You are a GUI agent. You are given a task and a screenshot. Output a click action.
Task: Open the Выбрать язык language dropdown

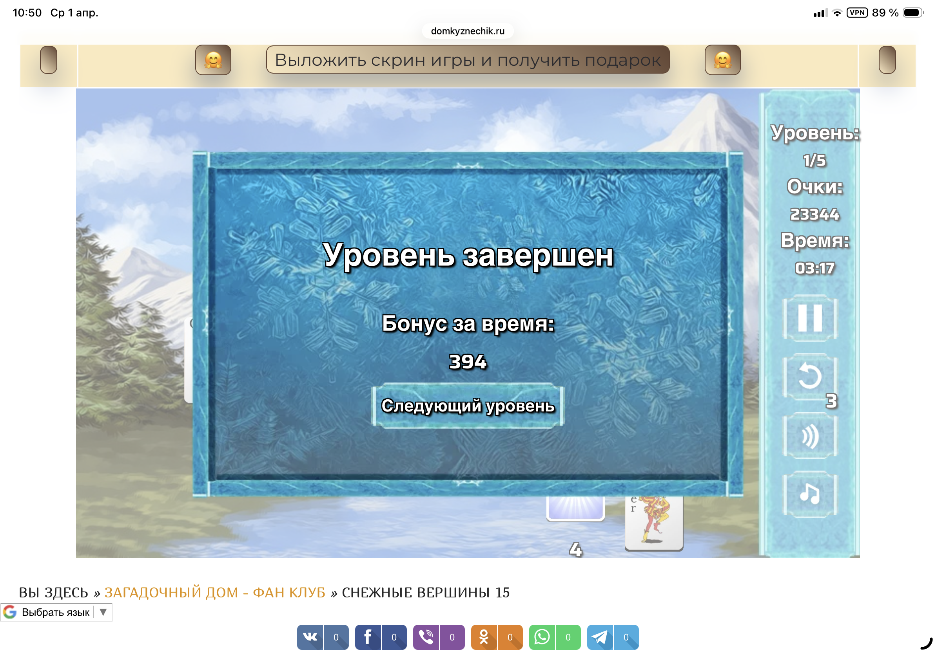coord(55,612)
